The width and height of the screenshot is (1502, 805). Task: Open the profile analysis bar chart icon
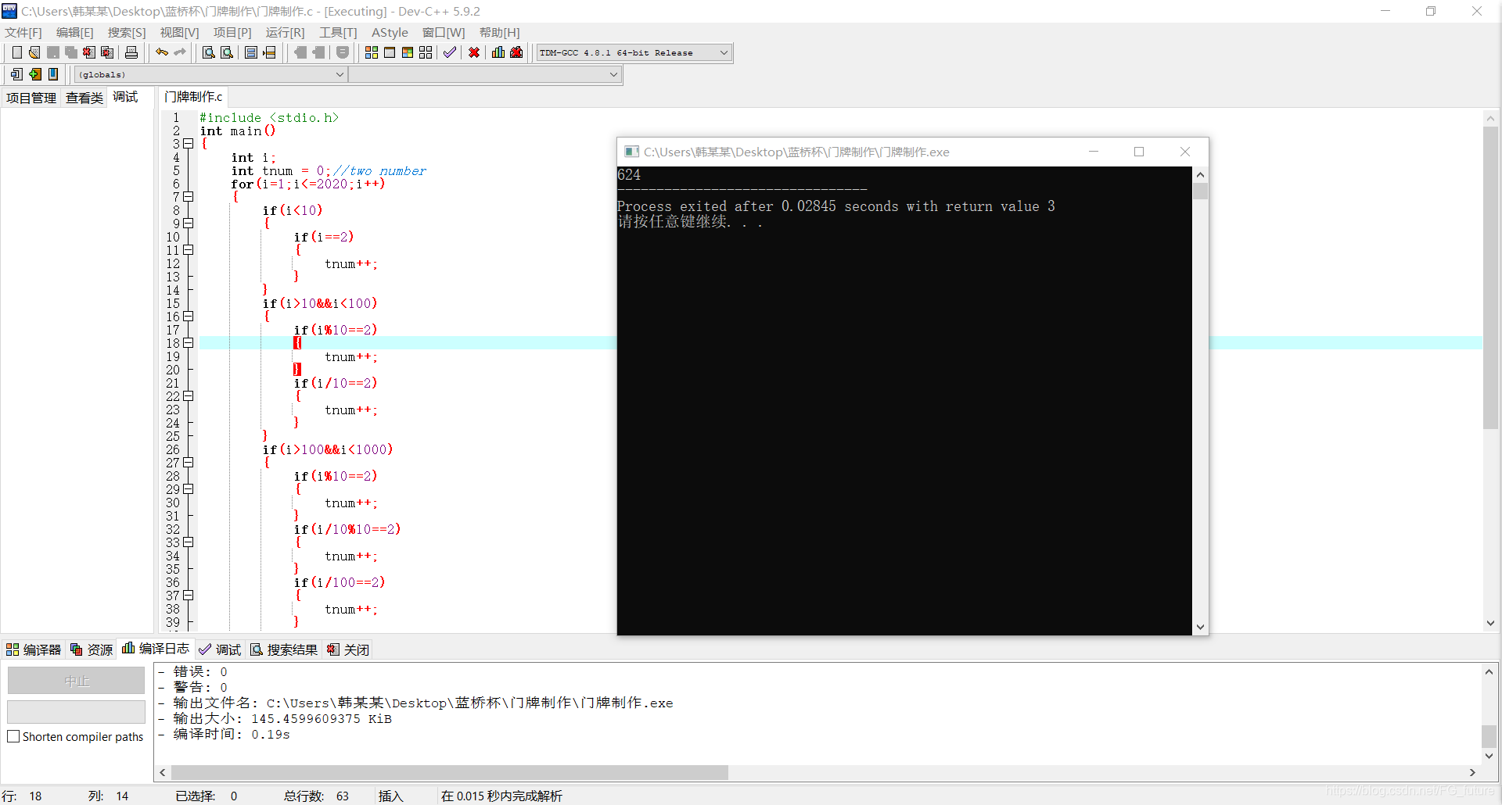coord(498,52)
